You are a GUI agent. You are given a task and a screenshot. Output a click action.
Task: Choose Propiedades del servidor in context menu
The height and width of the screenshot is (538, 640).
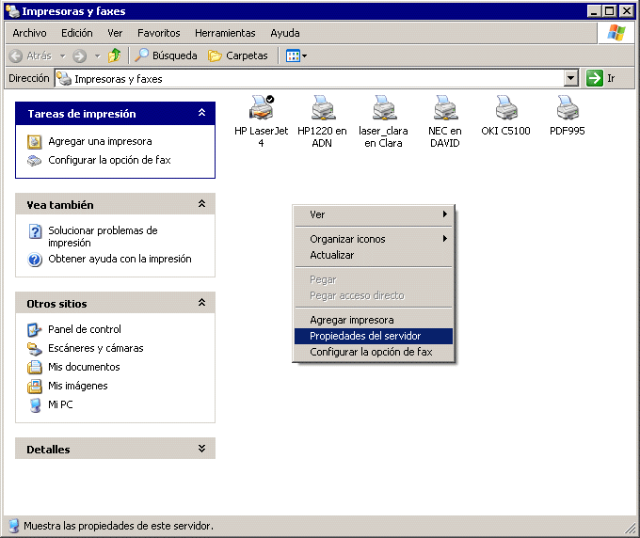click(x=365, y=336)
